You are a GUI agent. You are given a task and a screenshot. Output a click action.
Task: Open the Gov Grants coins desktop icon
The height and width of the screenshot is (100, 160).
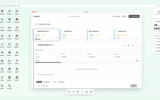[10, 86]
